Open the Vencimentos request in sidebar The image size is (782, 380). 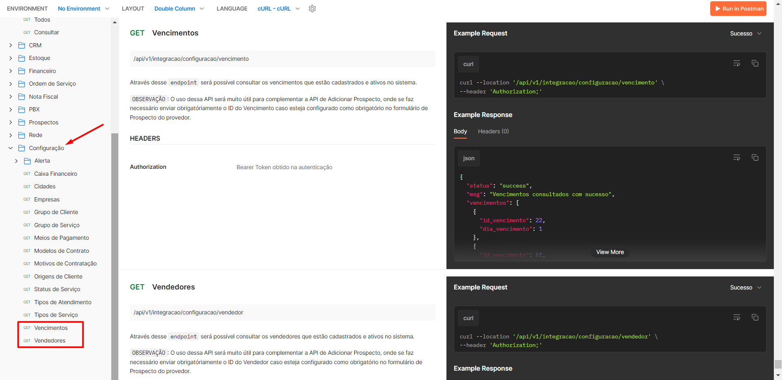[51, 328]
